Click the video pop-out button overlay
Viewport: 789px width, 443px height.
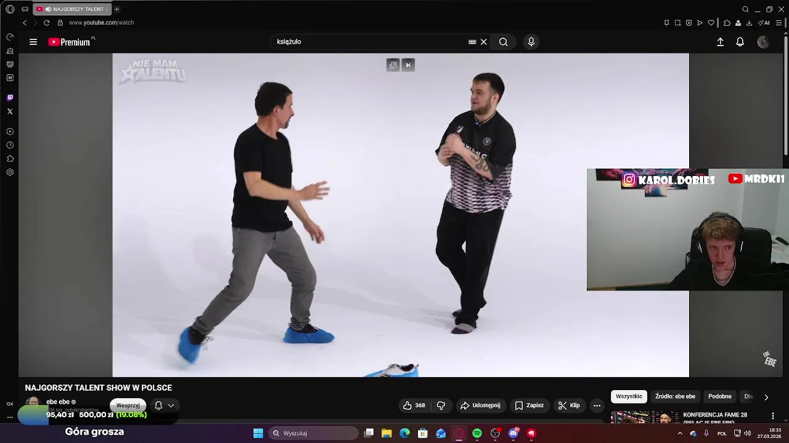(x=393, y=65)
